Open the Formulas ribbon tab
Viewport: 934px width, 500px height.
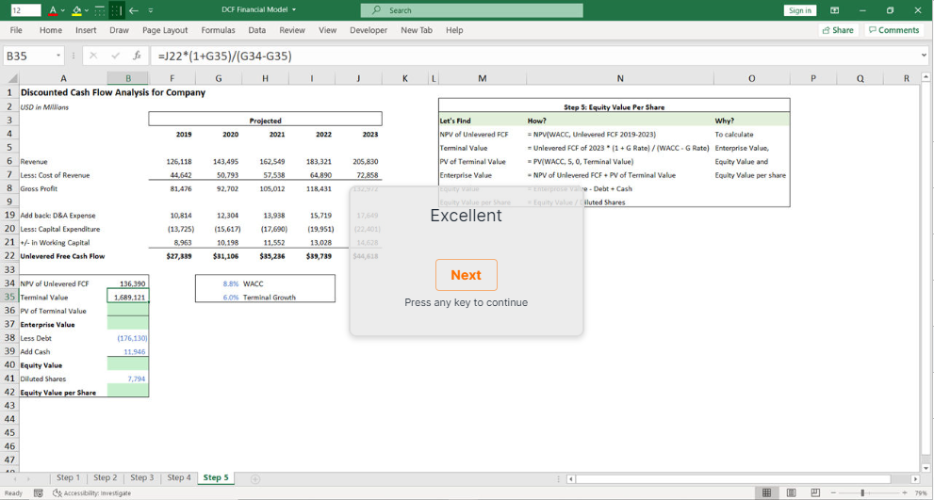pos(218,30)
